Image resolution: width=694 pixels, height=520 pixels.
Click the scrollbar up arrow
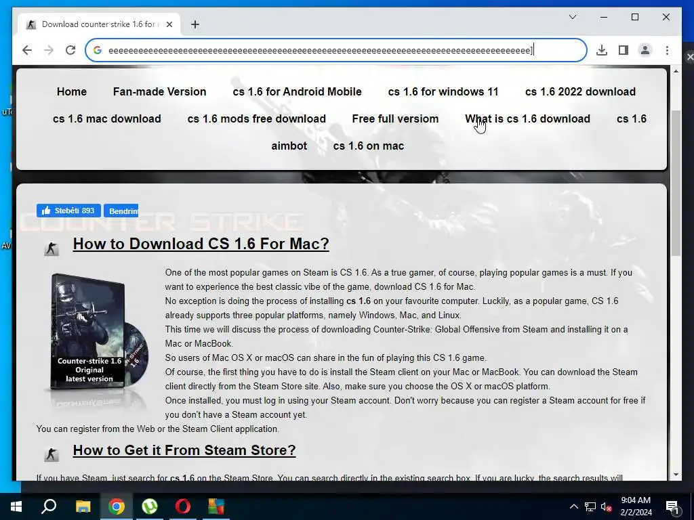(x=676, y=71)
